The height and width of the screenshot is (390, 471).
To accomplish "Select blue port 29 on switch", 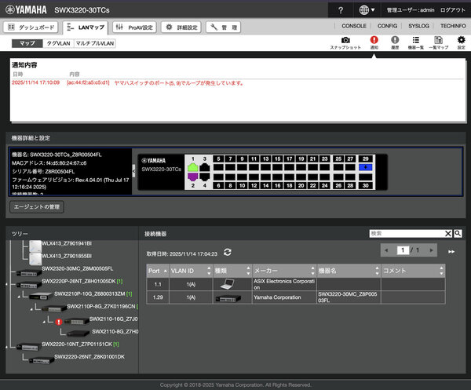I will 365,167.
